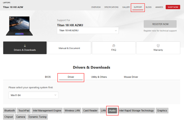Select the Support navigation item

tap(138, 7)
